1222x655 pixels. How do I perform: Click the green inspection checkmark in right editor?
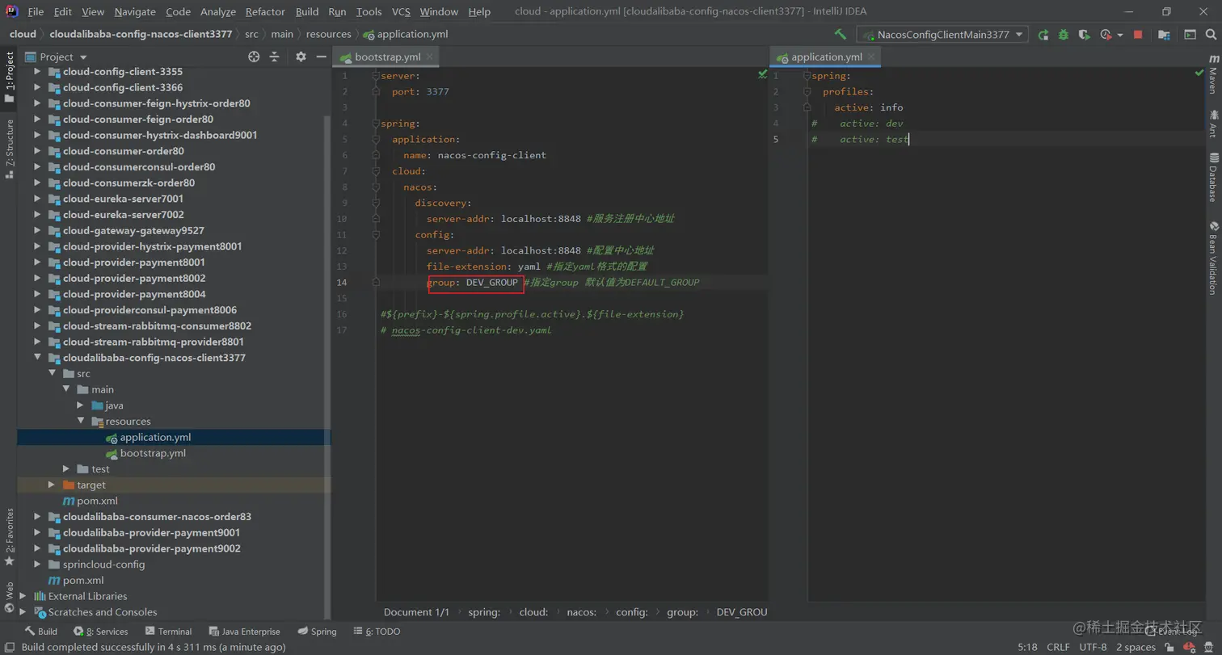[1199, 73]
